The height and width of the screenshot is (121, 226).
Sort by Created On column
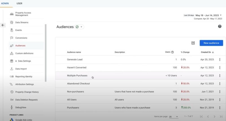207,52
